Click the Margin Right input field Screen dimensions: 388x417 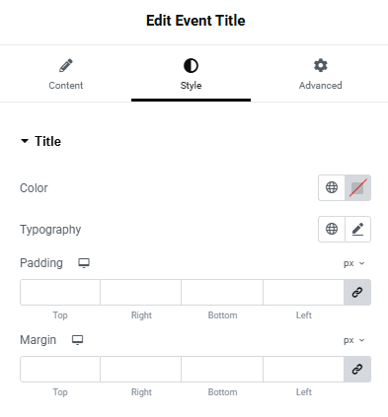pos(141,369)
